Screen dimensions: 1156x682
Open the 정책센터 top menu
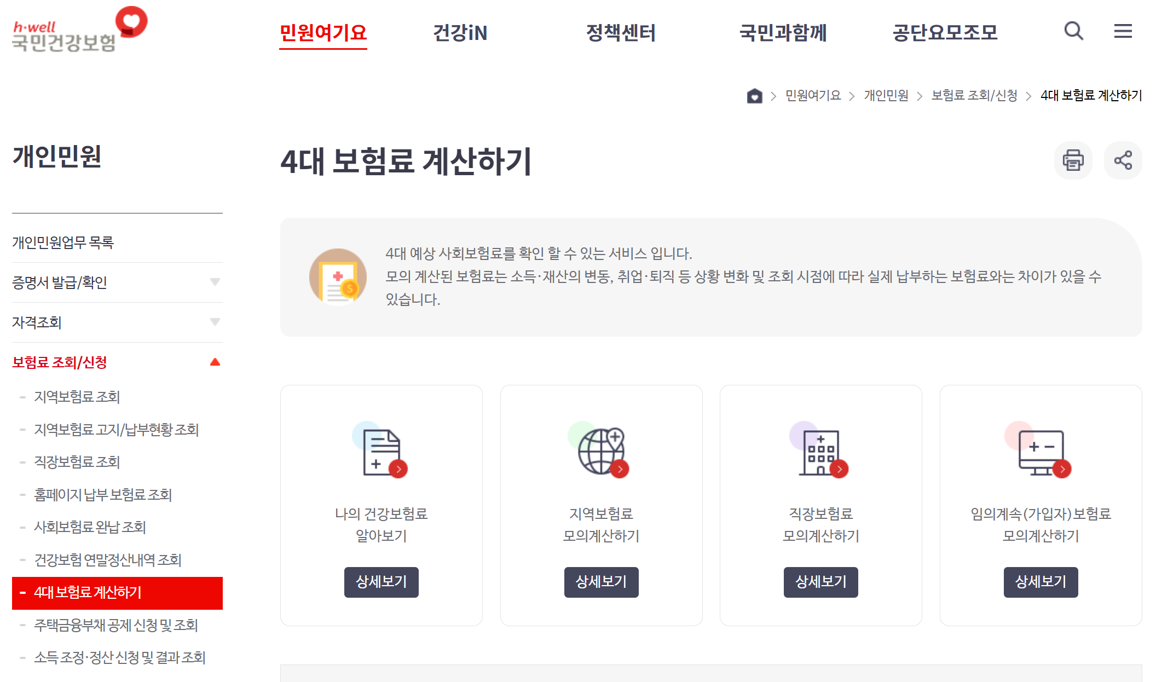[x=621, y=33]
